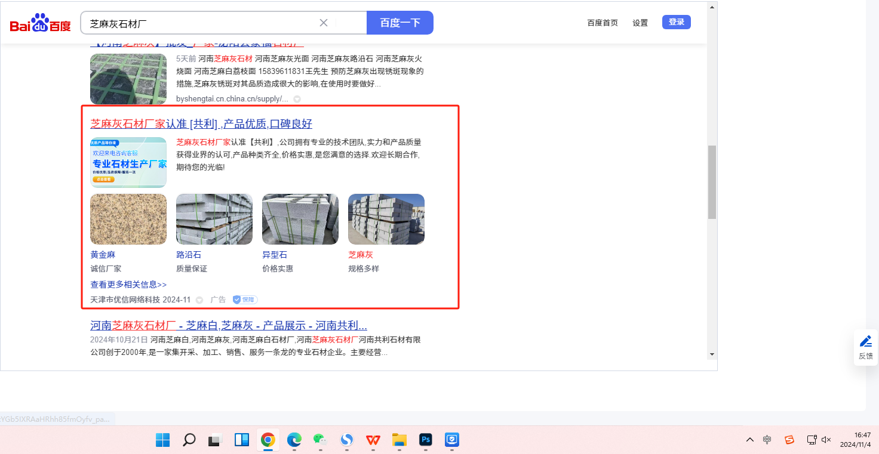Viewport: 879px width, 454px height.
Task: Click the 保障 shield badge on the ad
Action: (245, 299)
